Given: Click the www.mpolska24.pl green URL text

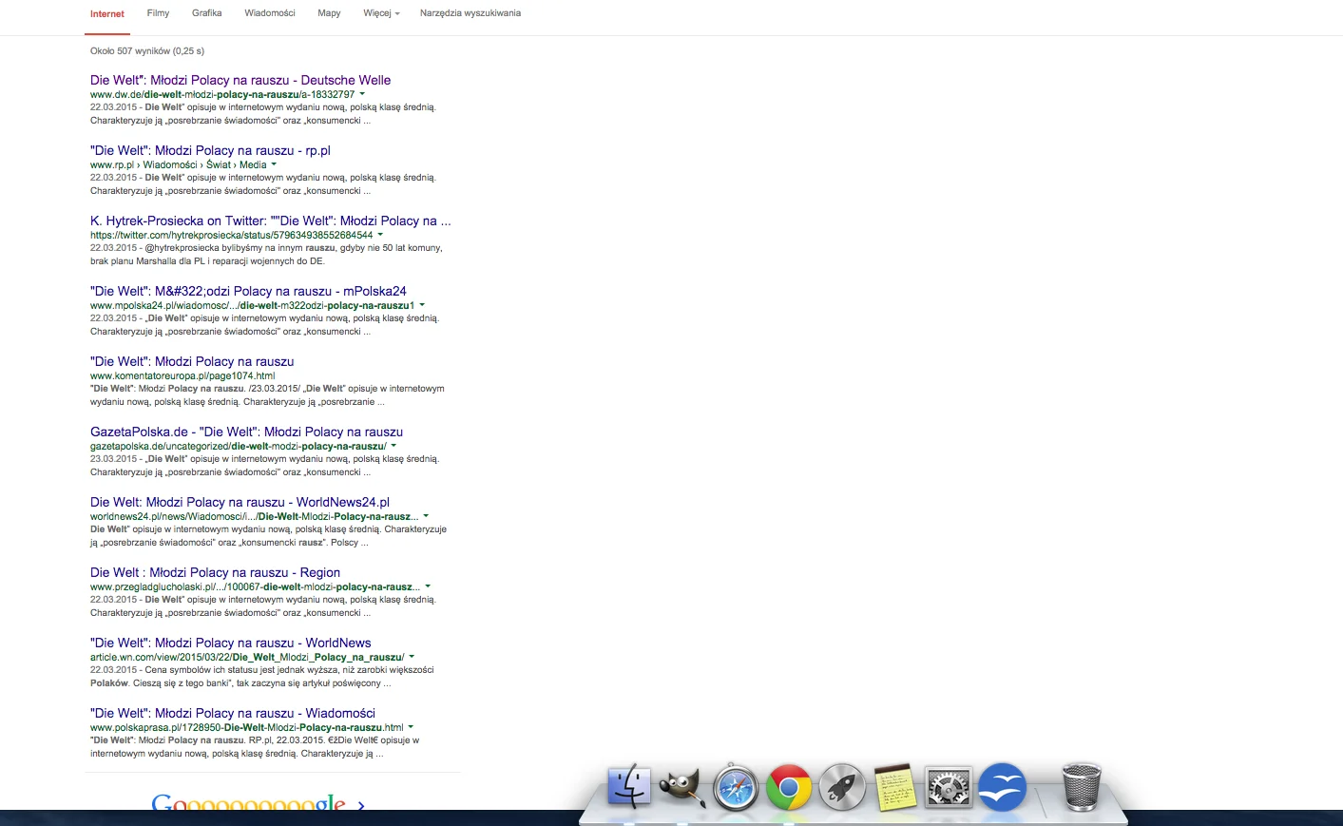Looking at the screenshot, I should point(253,305).
